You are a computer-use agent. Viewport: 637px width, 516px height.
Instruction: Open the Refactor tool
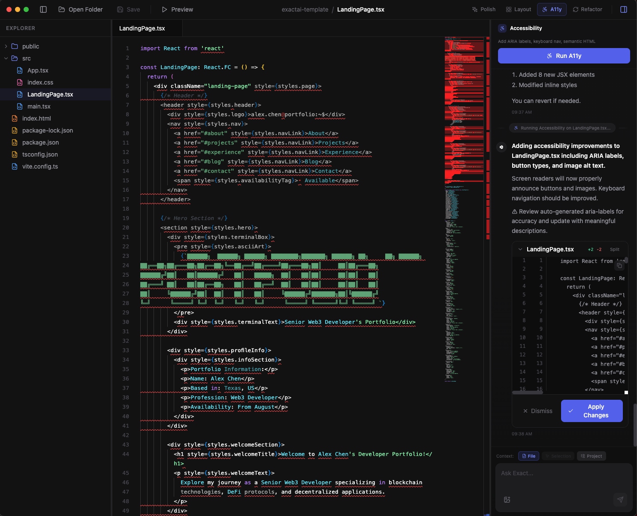point(587,9)
